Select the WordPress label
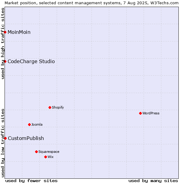This screenshot has height=183, width=183. coord(151,113)
